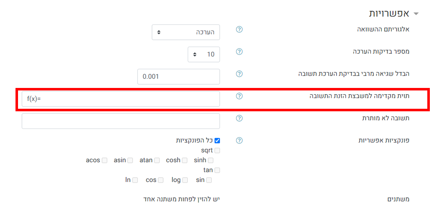Viewport: 441px width, 224px height.
Task: Tick the log function checkbox
Action: (185, 180)
